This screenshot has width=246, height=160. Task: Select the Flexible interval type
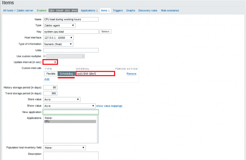51,74
